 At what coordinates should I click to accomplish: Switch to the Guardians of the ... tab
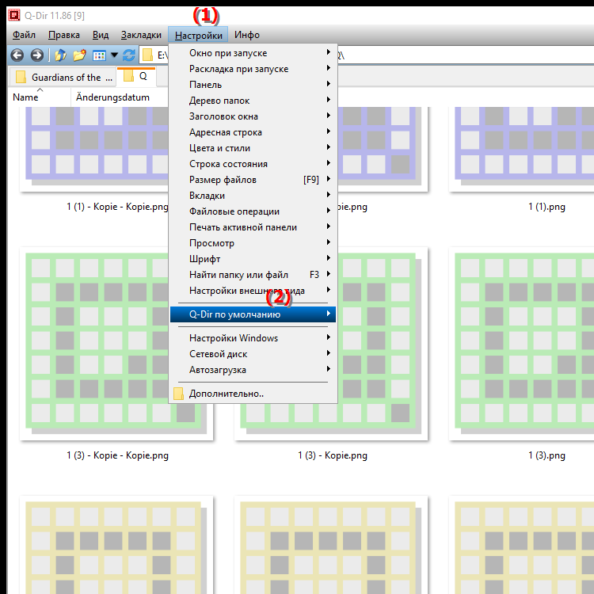(x=63, y=78)
